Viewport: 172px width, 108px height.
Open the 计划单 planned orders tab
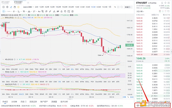point(14,102)
